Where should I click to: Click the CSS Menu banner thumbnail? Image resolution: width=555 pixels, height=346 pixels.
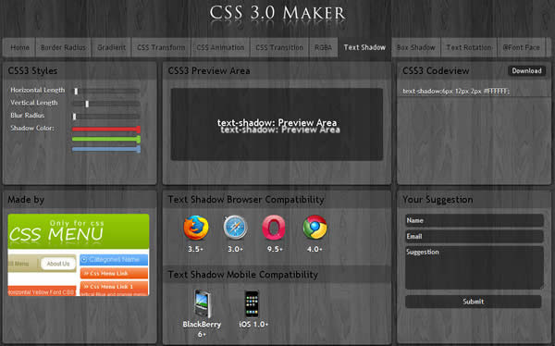pyautogui.click(x=79, y=254)
